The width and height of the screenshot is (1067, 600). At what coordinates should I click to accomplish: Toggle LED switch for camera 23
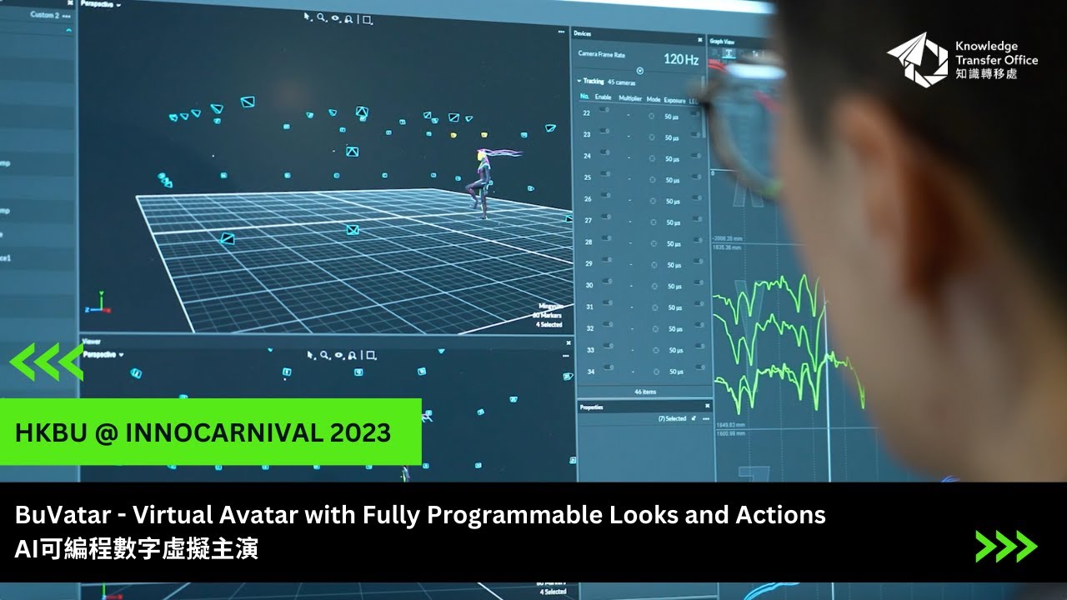pos(697,132)
